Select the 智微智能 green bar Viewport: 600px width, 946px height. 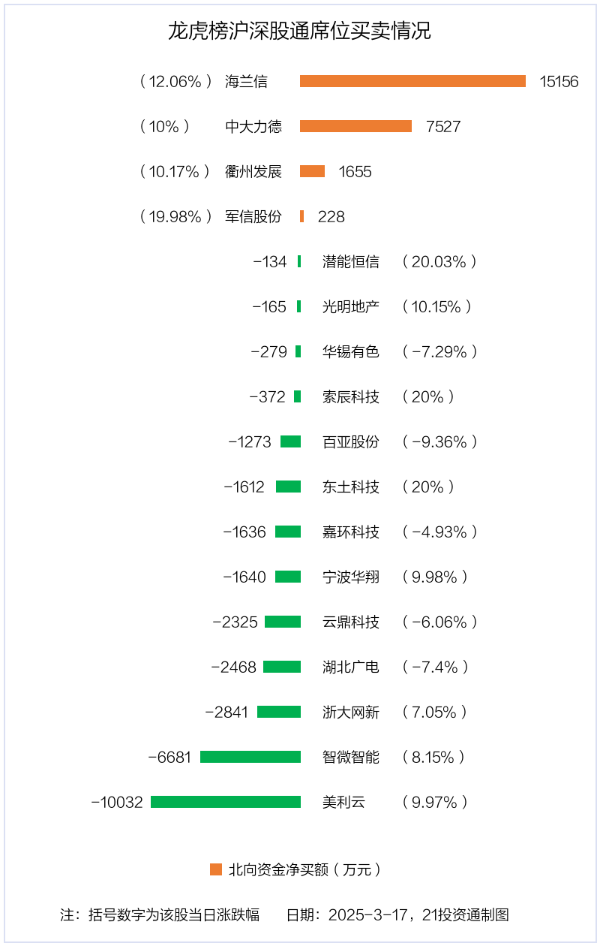click(x=250, y=757)
